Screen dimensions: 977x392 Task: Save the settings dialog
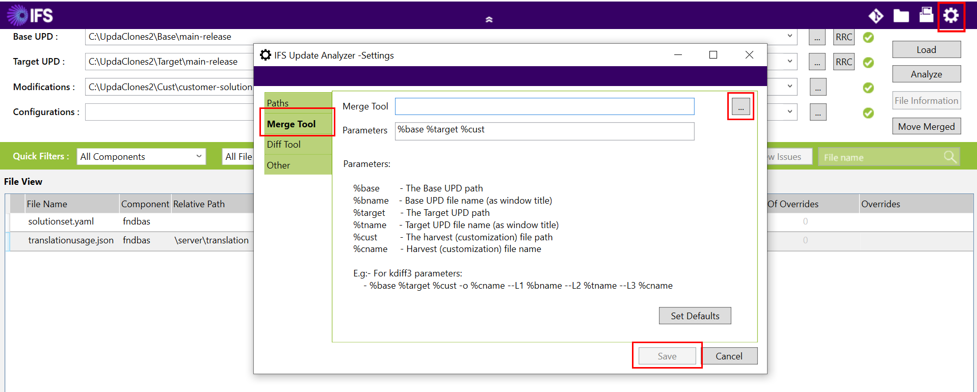(x=667, y=356)
